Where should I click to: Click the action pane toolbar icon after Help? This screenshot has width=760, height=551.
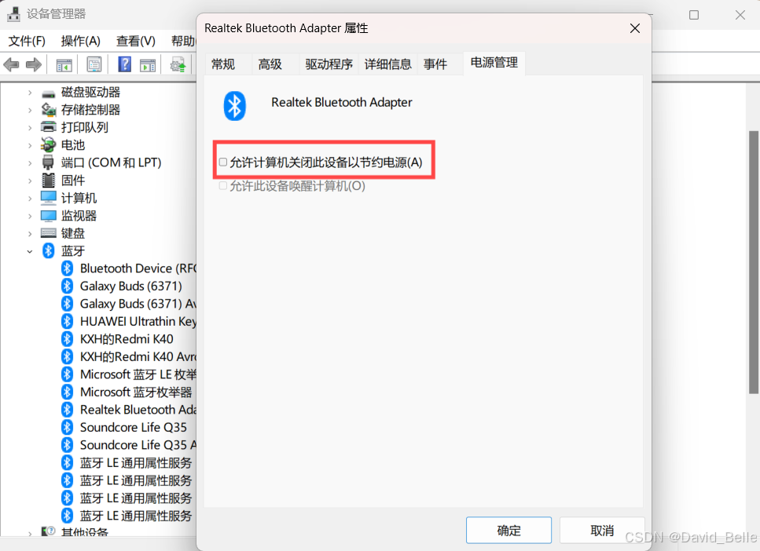click(148, 65)
